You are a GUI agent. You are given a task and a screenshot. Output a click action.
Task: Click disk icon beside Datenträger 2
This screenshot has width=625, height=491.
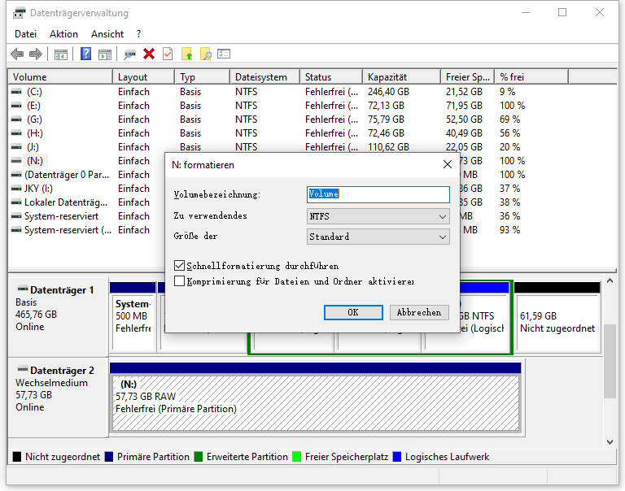pyautogui.click(x=23, y=369)
